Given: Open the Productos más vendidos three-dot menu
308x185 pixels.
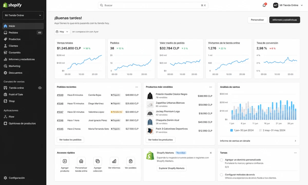Looking at the screenshot, I should [210, 87].
